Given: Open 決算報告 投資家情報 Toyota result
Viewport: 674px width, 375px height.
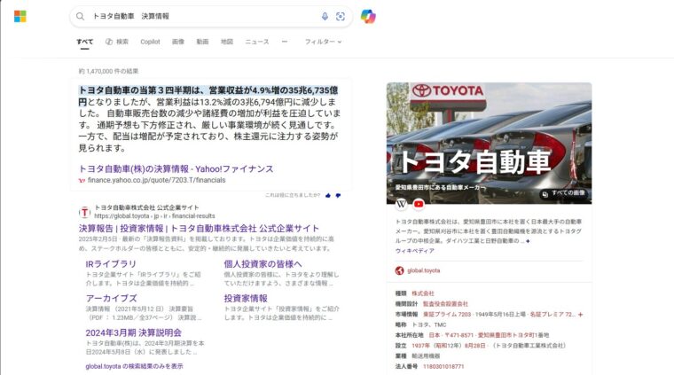Looking at the screenshot, I should pos(199,229).
